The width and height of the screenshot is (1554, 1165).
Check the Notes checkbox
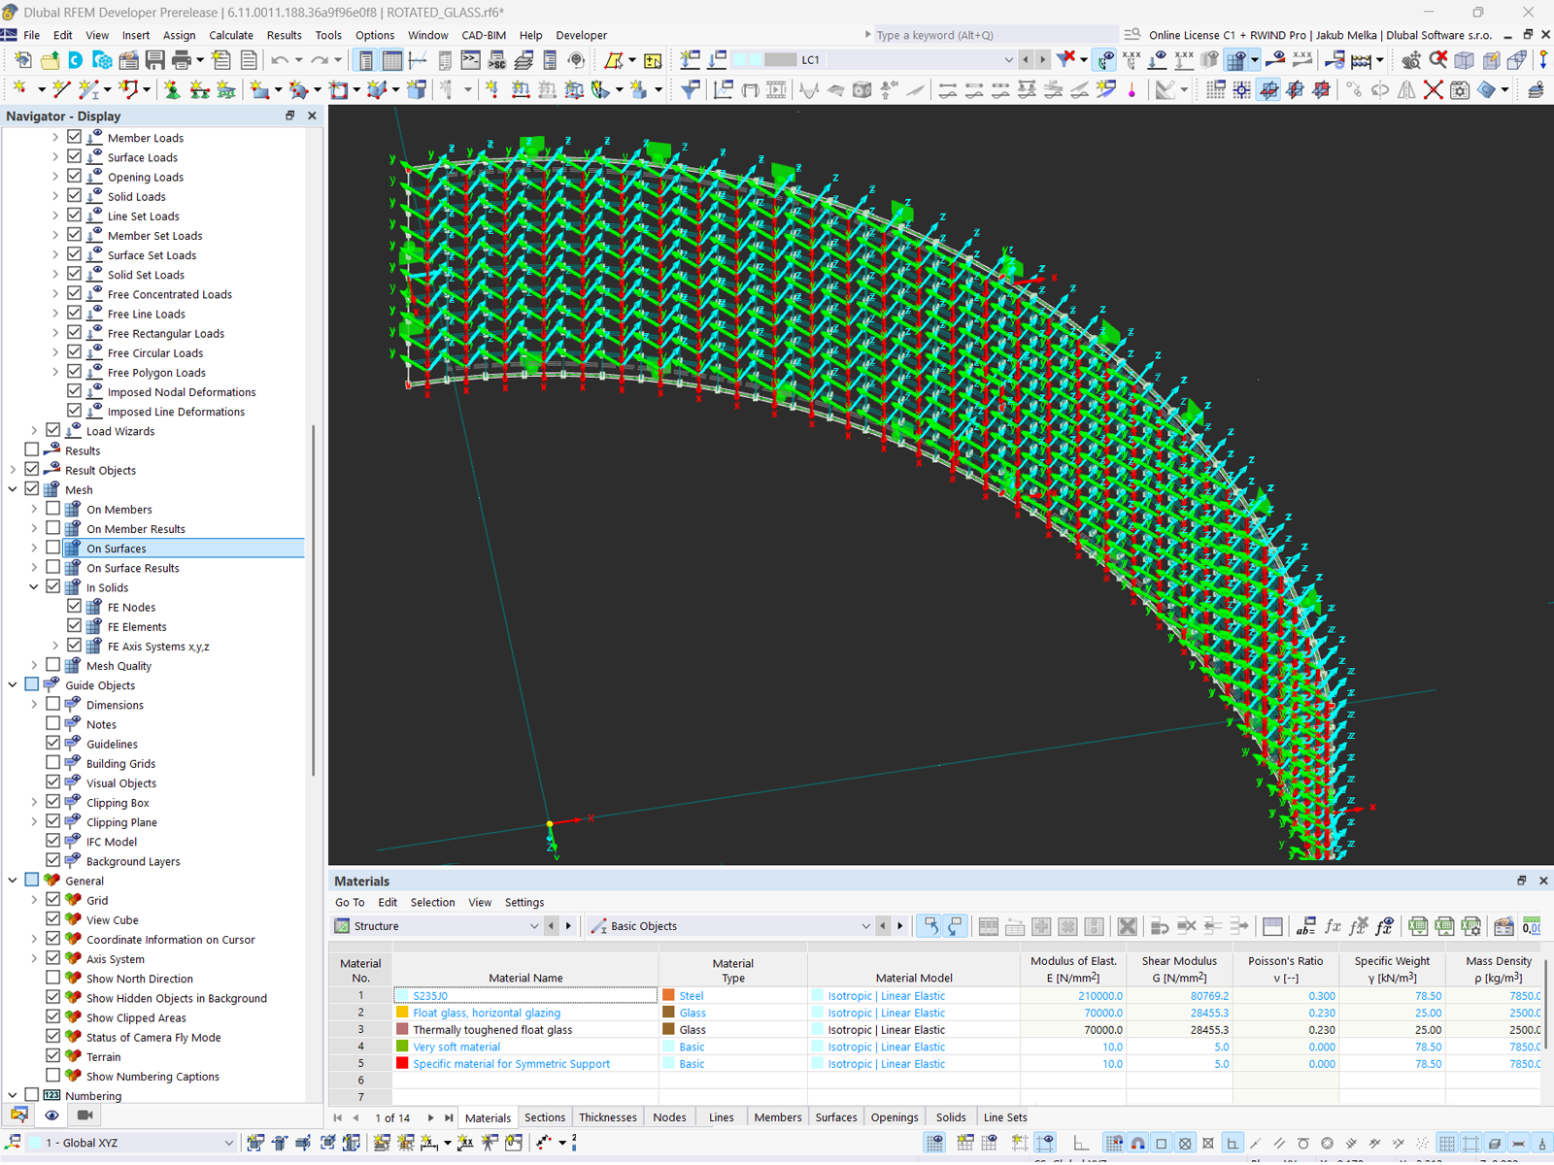(53, 723)
